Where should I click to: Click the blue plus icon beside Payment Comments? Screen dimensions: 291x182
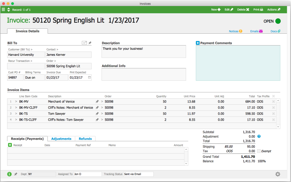pyautogui.click(x=198, y=43)
